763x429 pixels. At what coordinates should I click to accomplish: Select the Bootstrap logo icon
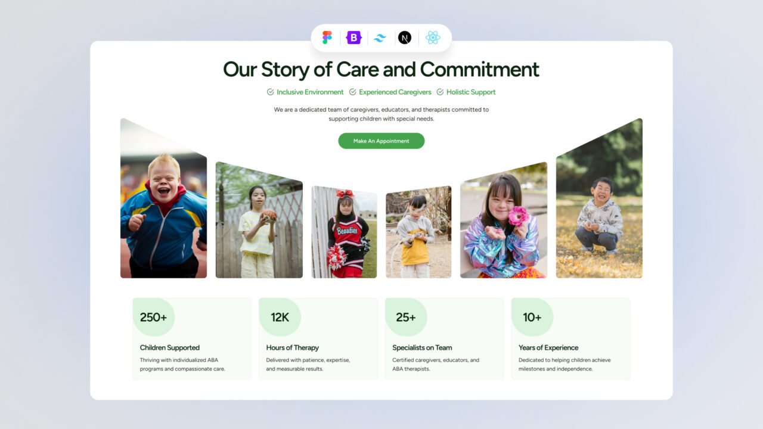(354, 38)
